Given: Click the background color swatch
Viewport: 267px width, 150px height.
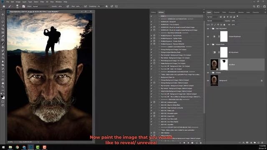Looking at the screenshot, I should pyautogui.click(x=3, y=98).
